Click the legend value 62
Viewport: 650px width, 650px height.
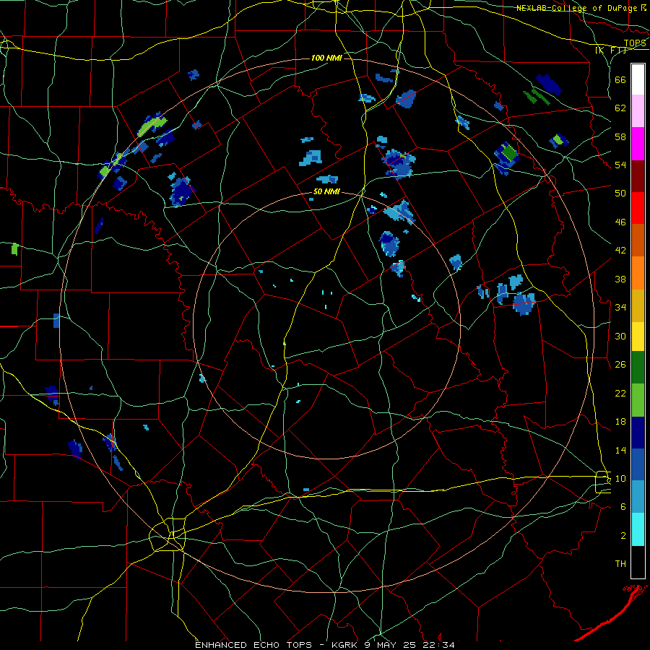620,108
